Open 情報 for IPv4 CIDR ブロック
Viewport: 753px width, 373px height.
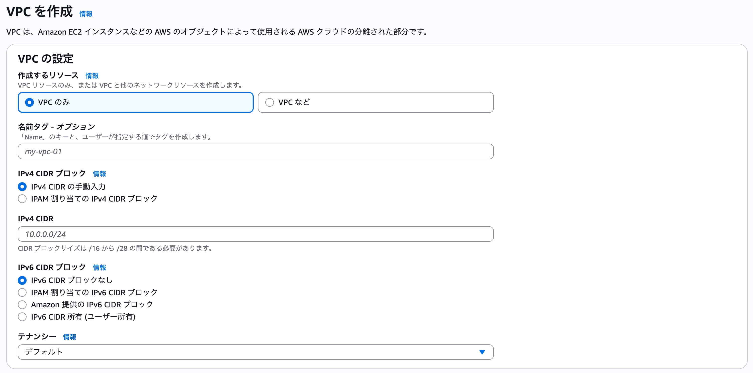[99, 174]
